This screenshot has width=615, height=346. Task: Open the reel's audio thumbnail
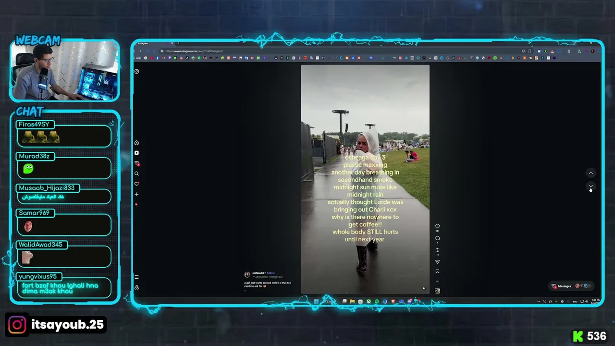coord(437,291)
